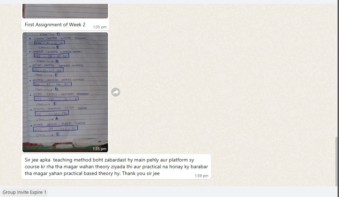Click "Thank you sir jee" in the message
339x197 pixels.
click(x=141, y=173)
